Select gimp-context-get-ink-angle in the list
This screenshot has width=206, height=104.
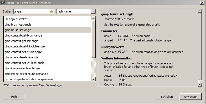point(47,41)
